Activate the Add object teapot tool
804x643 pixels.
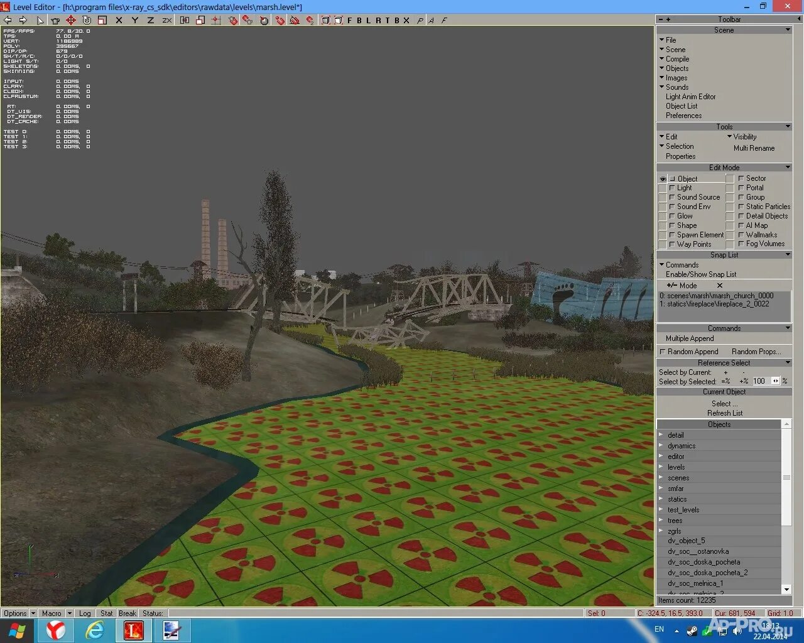click(55, 20)
